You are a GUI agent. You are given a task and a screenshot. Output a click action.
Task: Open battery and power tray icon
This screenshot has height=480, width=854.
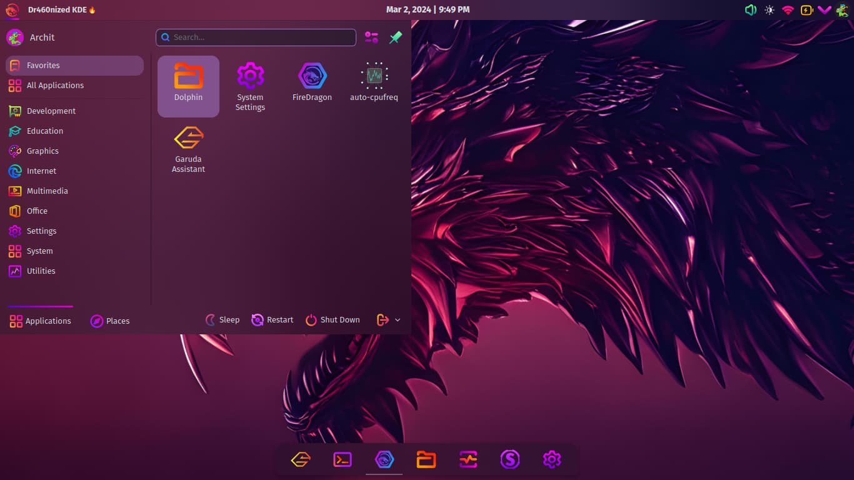pyautogui.click(x=806, y=10)
